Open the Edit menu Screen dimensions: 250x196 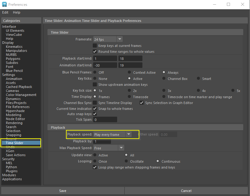point(5,12)
